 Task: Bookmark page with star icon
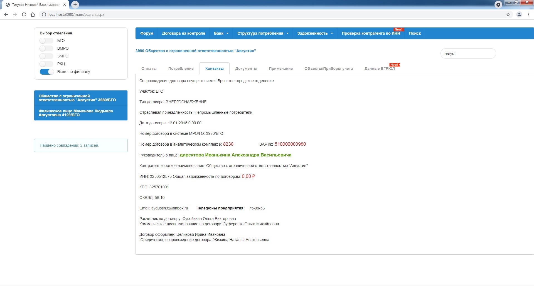[x=508, y=14]
